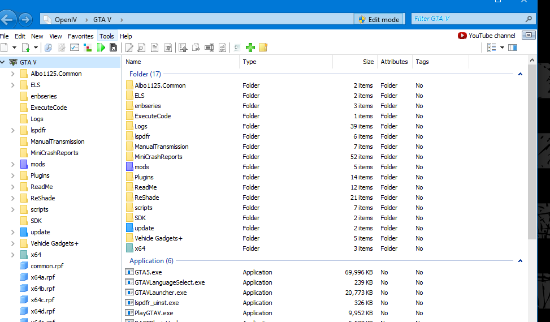Viewport: 550px width, 322px height.
Task: Expand the Plugins tree node
Action: click(x=12, y=175)
